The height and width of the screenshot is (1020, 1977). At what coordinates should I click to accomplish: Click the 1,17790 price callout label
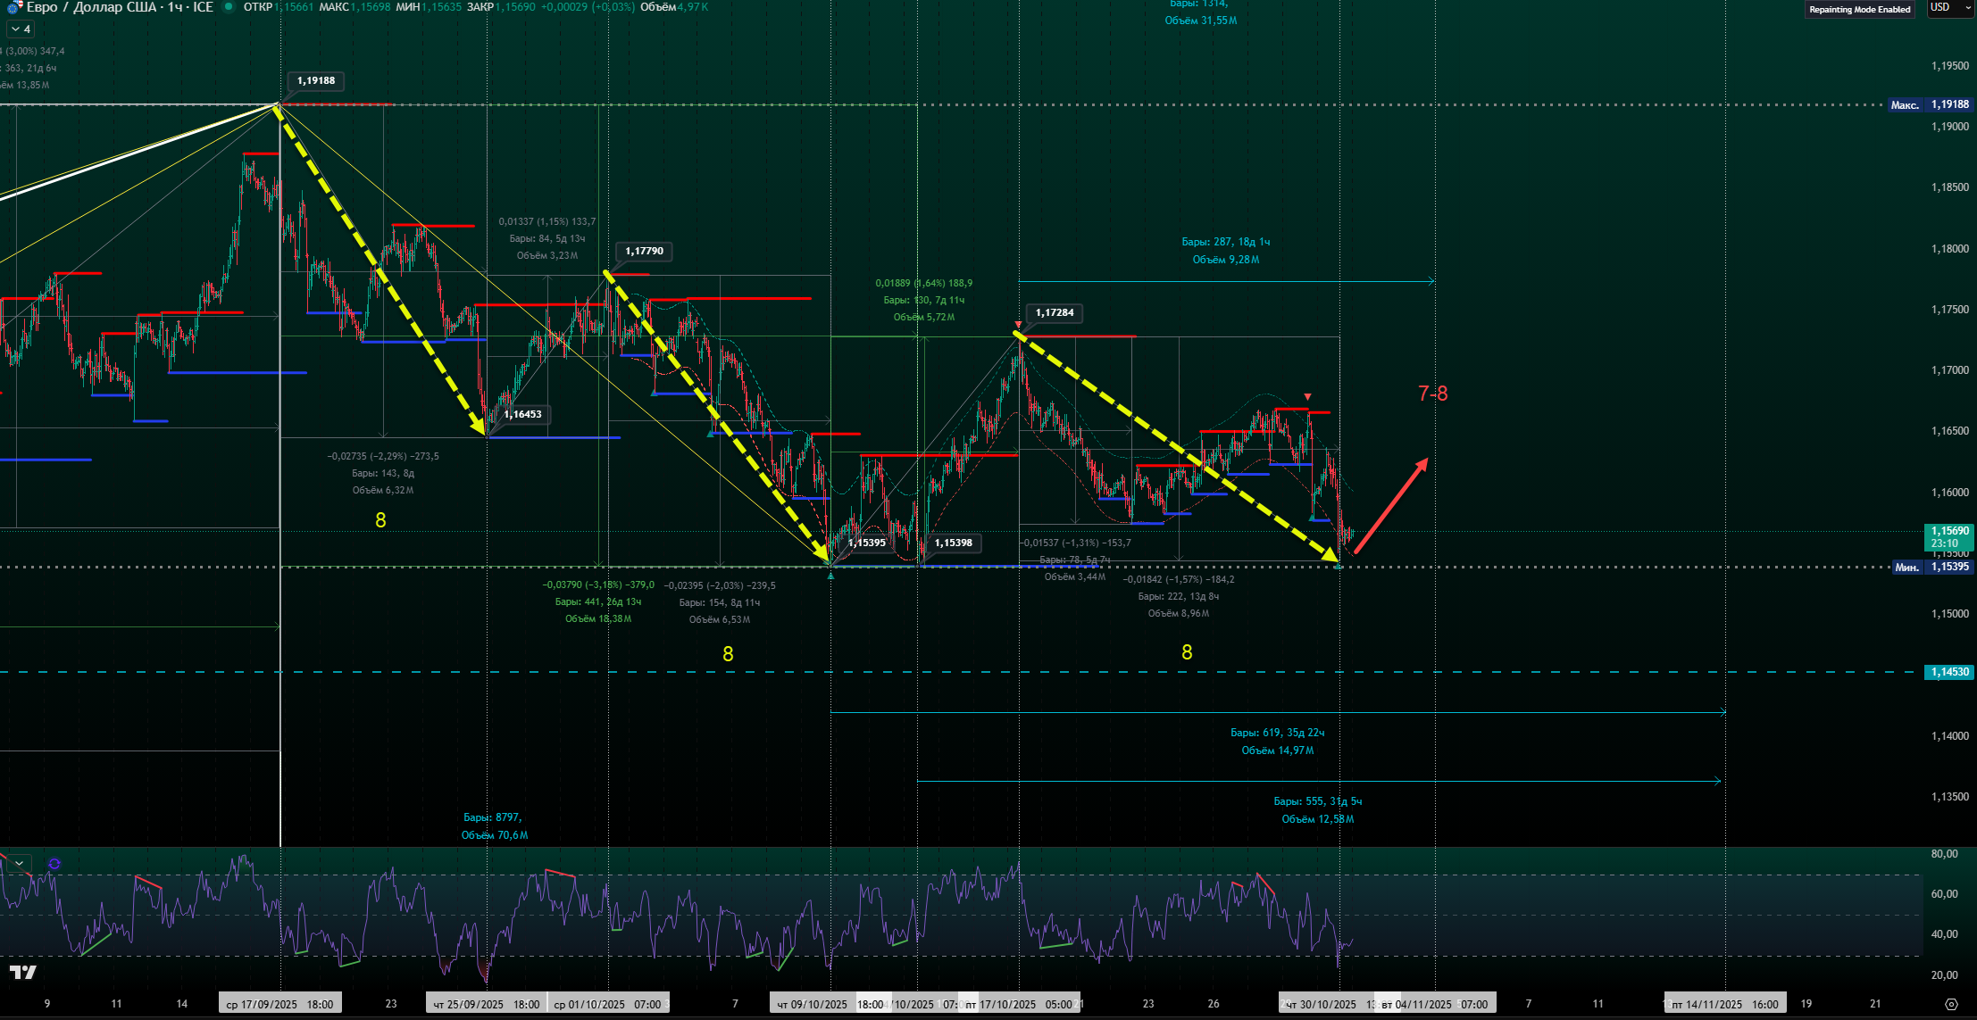[x=644, y=252]
